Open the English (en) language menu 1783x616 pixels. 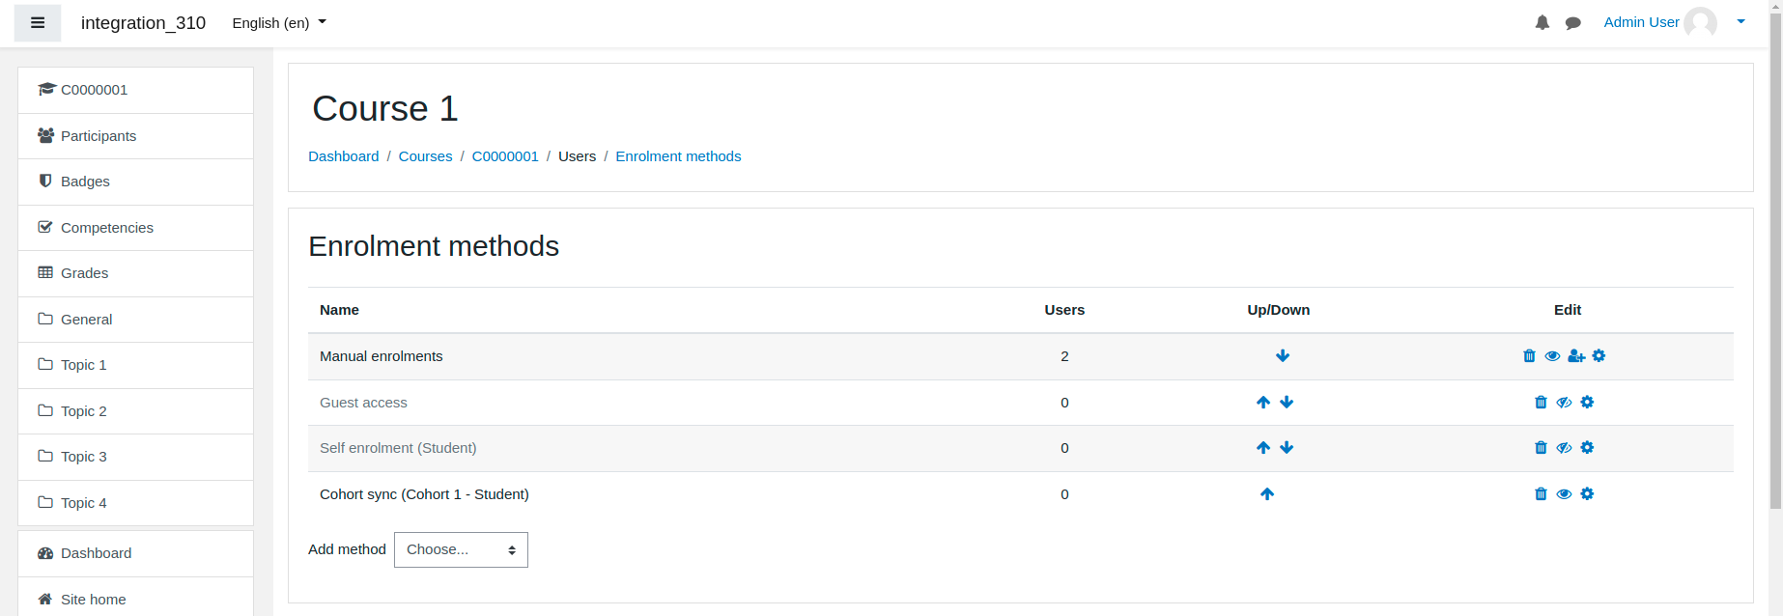[279, 23]
